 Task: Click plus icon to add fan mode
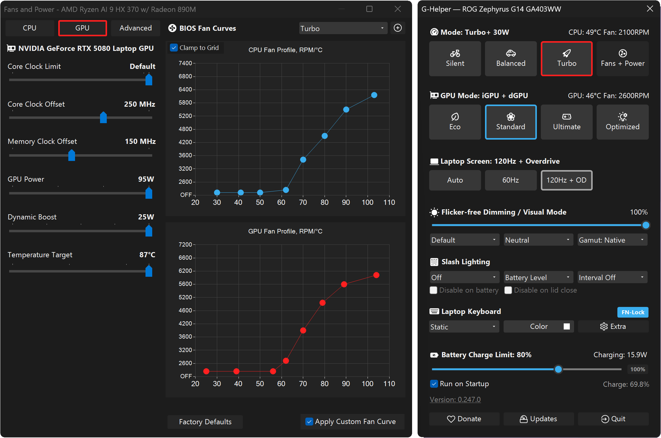point(398,28)
